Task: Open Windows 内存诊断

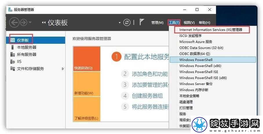Action: [x=194, y=90]
